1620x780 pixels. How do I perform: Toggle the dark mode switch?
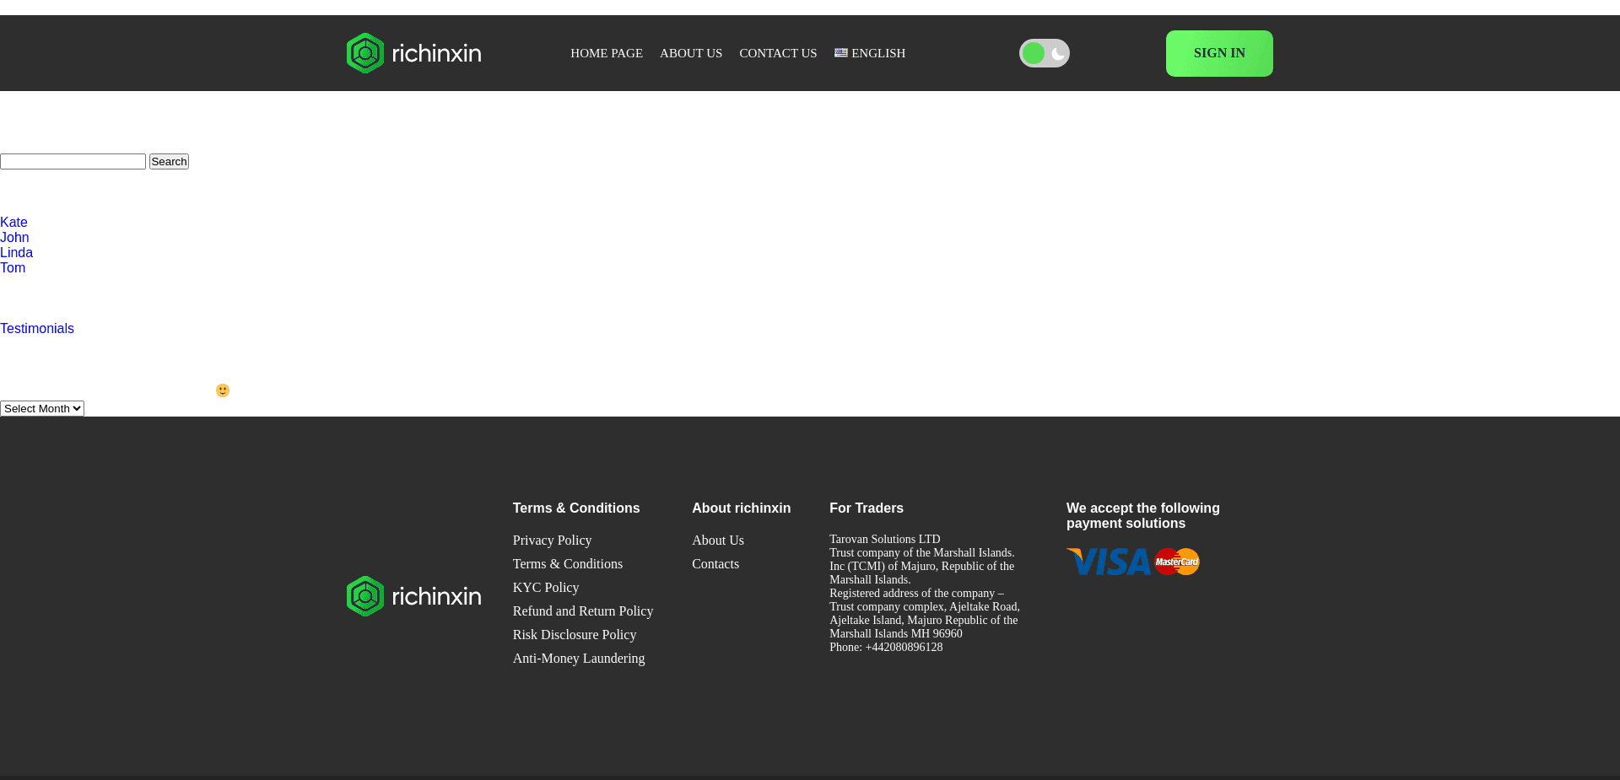(1045, 53)
